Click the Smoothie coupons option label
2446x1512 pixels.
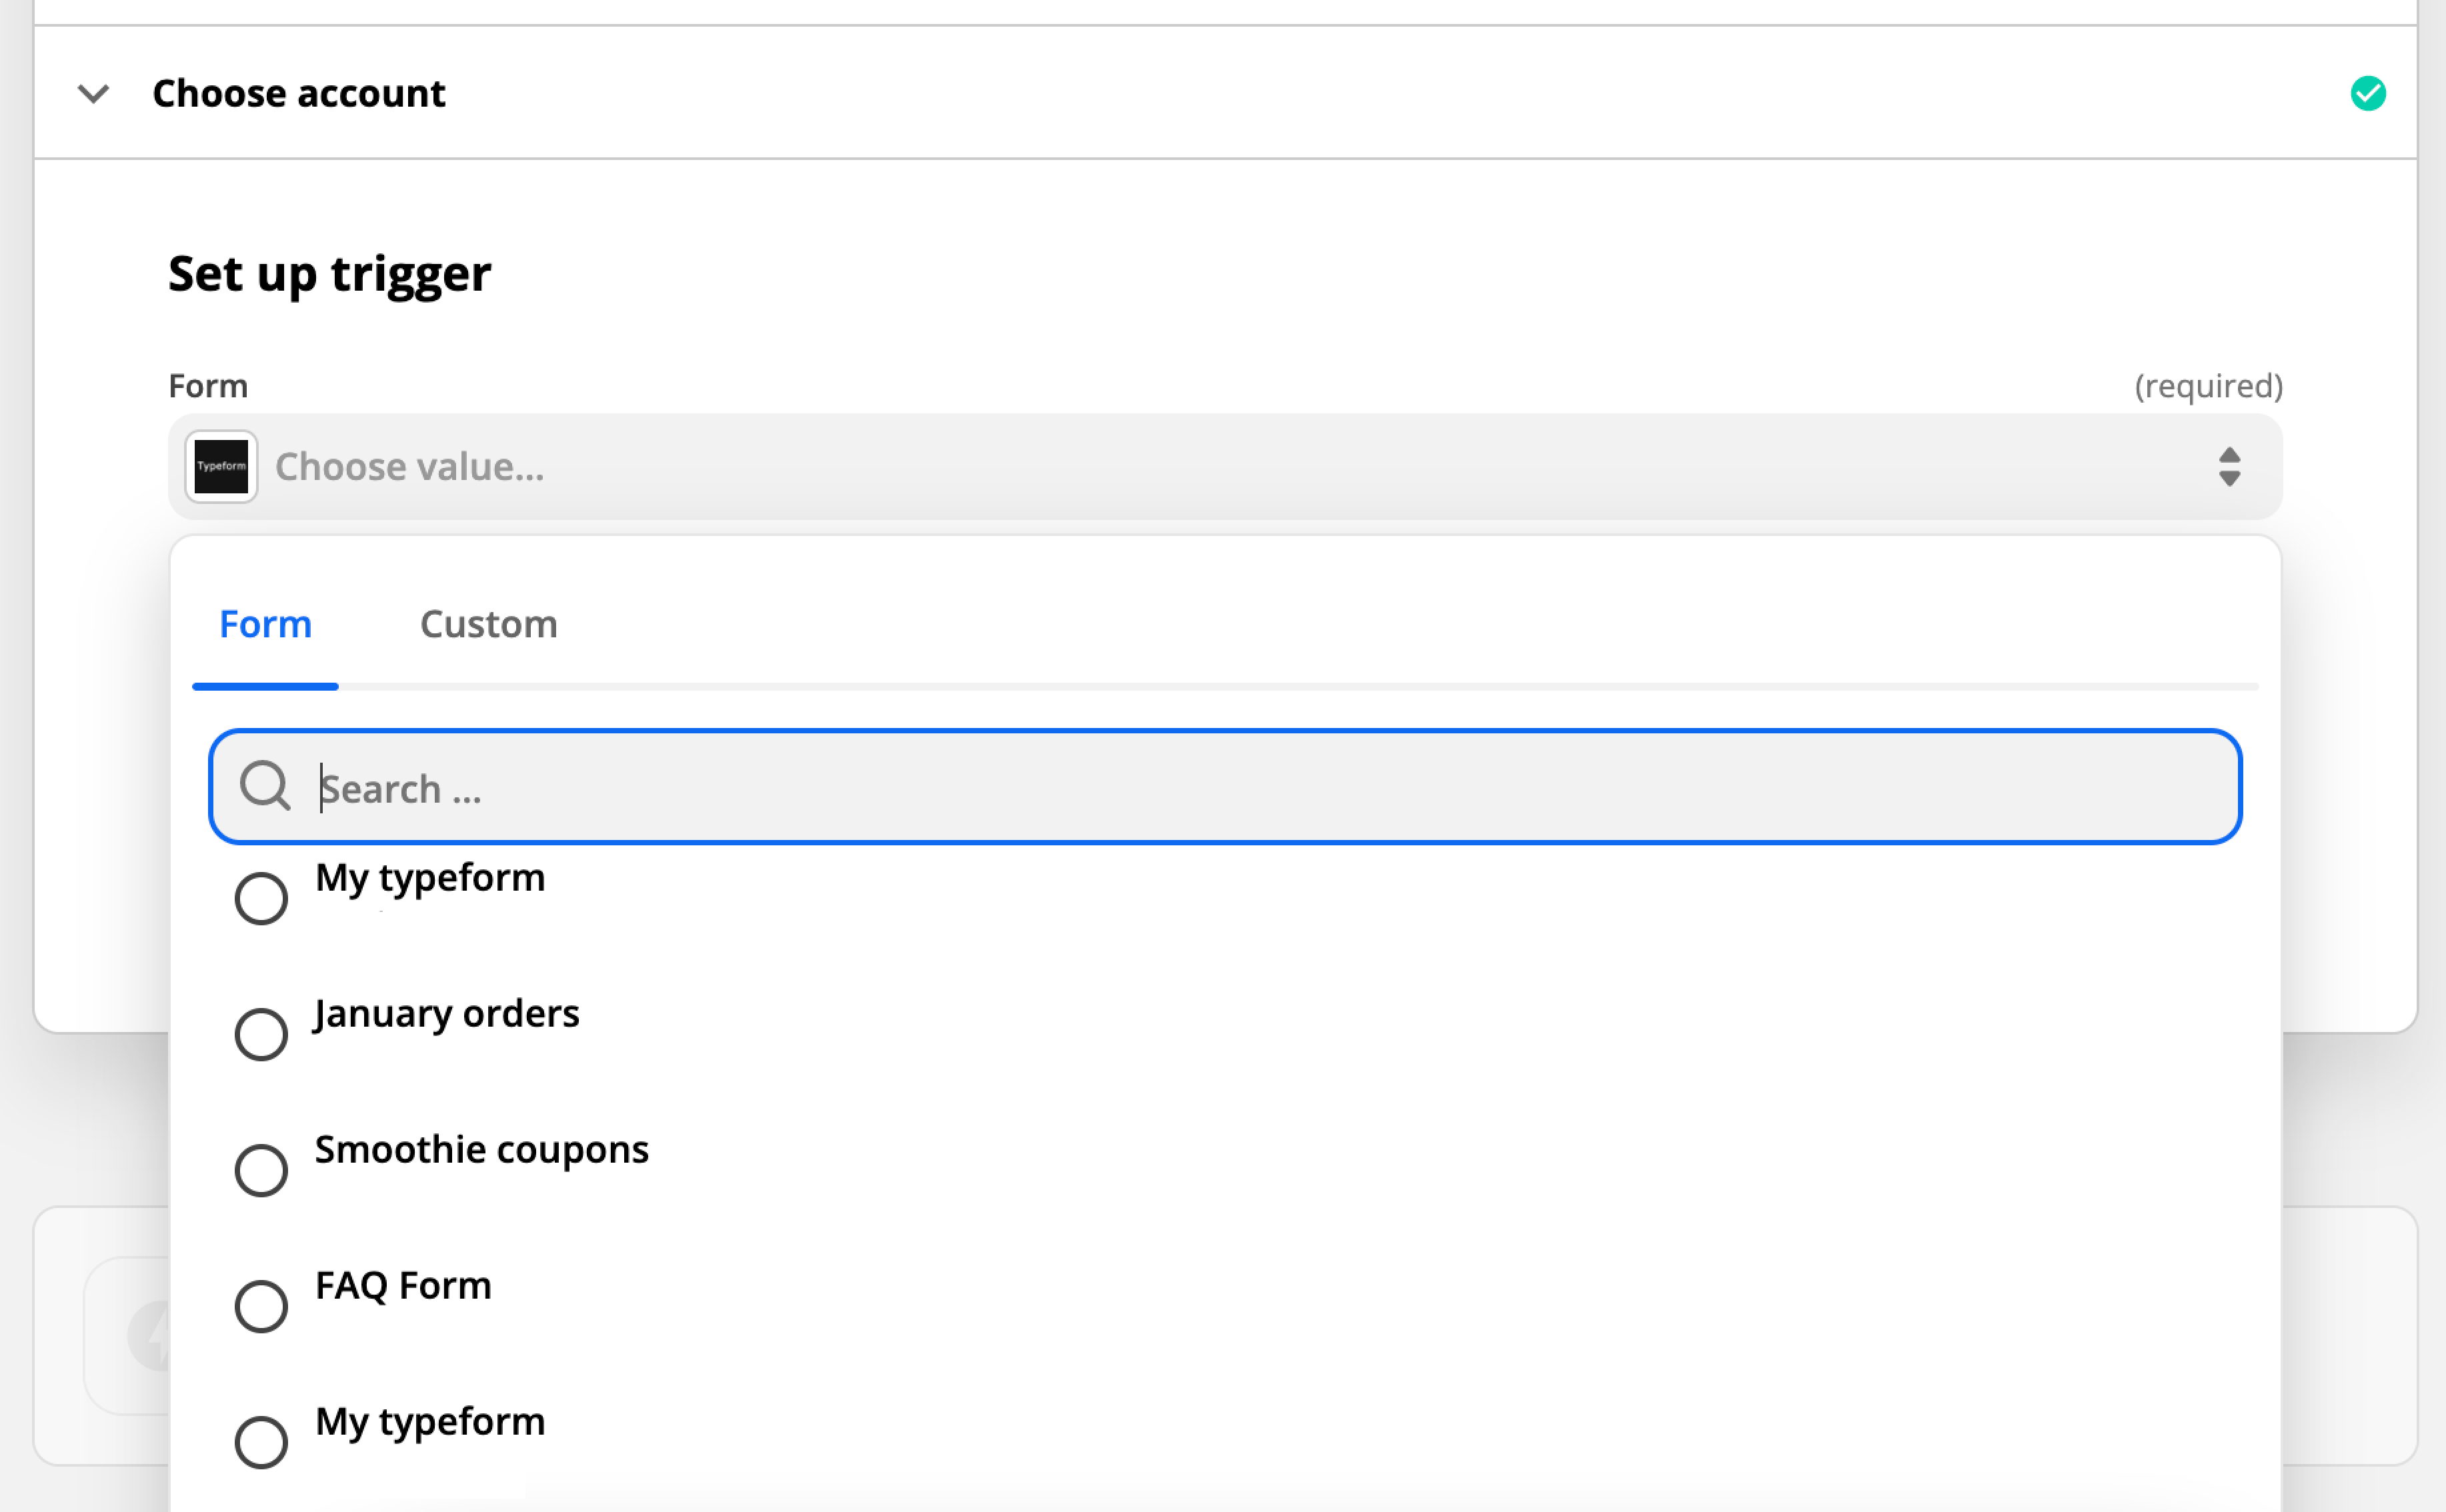tap(481, 1150)
